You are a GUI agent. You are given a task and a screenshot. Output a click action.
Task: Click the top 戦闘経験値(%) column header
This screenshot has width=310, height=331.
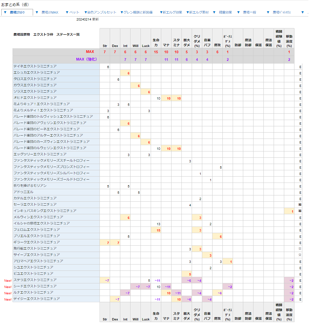coord(279,38)
